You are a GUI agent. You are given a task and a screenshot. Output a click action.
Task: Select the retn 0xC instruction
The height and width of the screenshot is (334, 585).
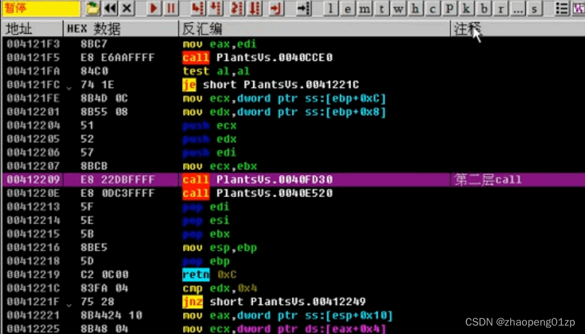(x=209, y=274)
